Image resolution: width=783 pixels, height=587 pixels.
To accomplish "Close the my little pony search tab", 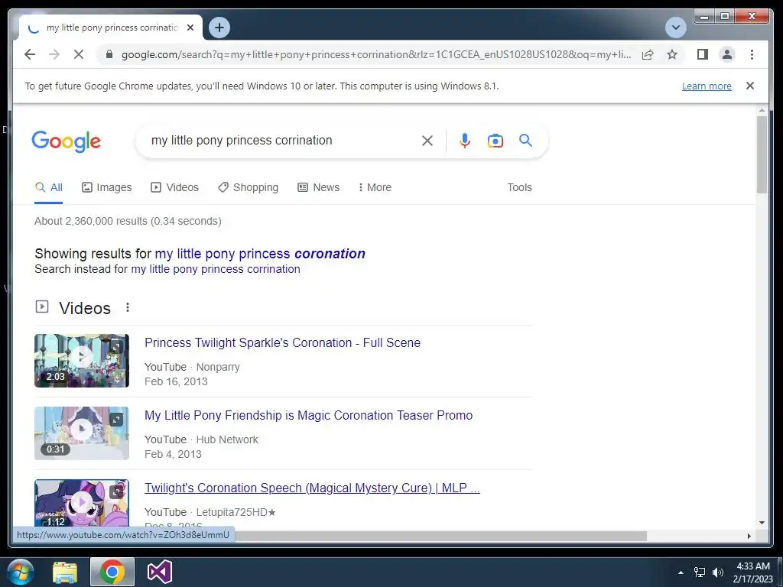I will pos(190,28).
